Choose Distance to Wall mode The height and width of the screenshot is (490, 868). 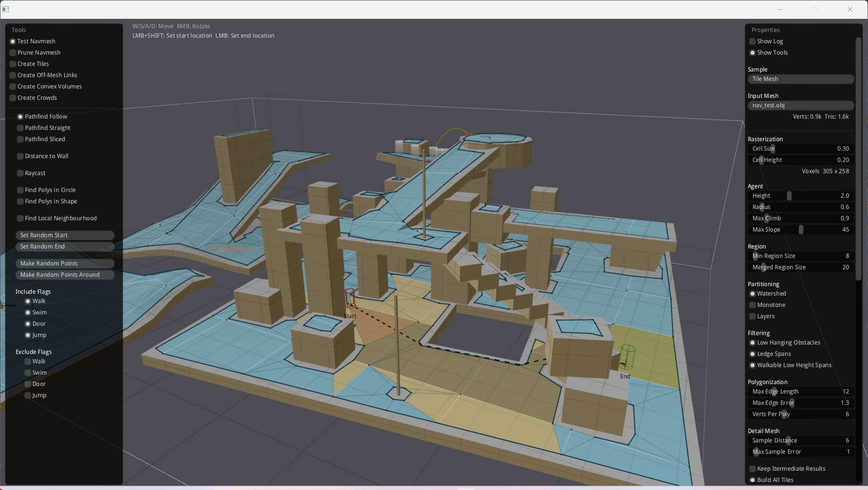[x=43, y=156]
